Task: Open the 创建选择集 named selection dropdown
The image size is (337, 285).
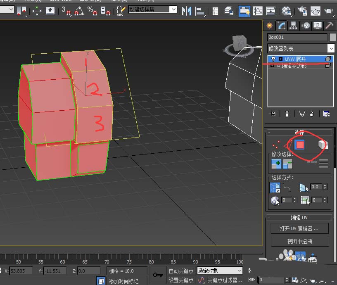Action: [x=173, y=9]
